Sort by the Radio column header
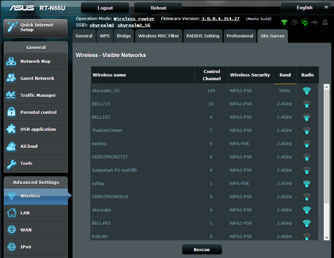Viewport: 334px width, 258px height. point(307,75)
